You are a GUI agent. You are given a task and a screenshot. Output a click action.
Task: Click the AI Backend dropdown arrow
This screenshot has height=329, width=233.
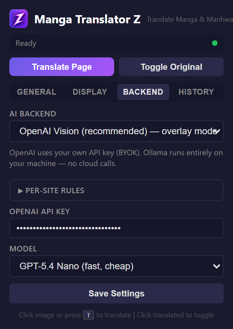tap(217, 132)
